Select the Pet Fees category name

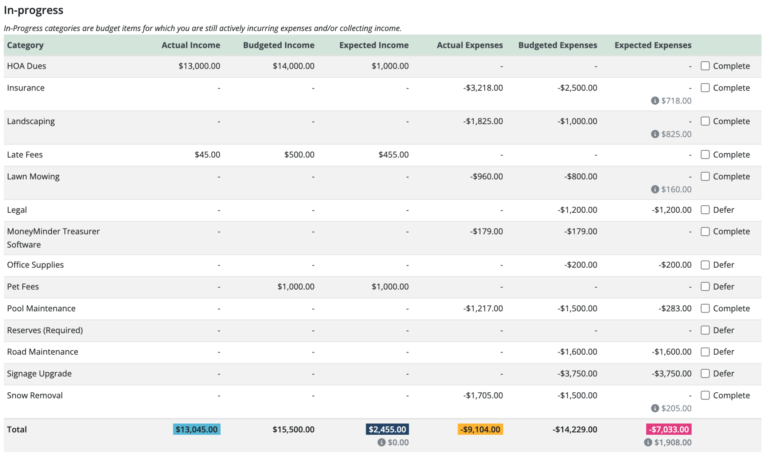point(23,286)
